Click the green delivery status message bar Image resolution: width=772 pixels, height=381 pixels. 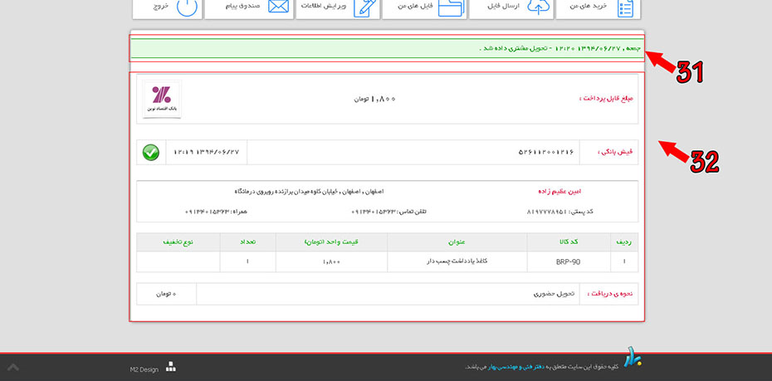(387, 49)
